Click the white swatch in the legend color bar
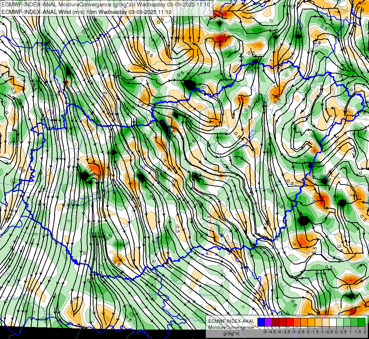369x339 pixels. (333, 322)
